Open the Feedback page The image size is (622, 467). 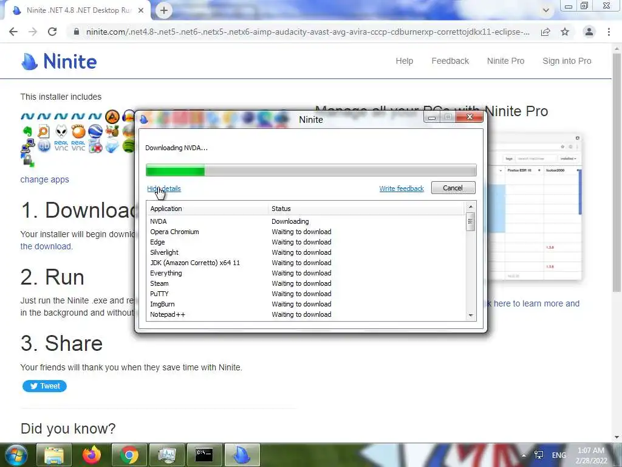click(x=450, y=61)
